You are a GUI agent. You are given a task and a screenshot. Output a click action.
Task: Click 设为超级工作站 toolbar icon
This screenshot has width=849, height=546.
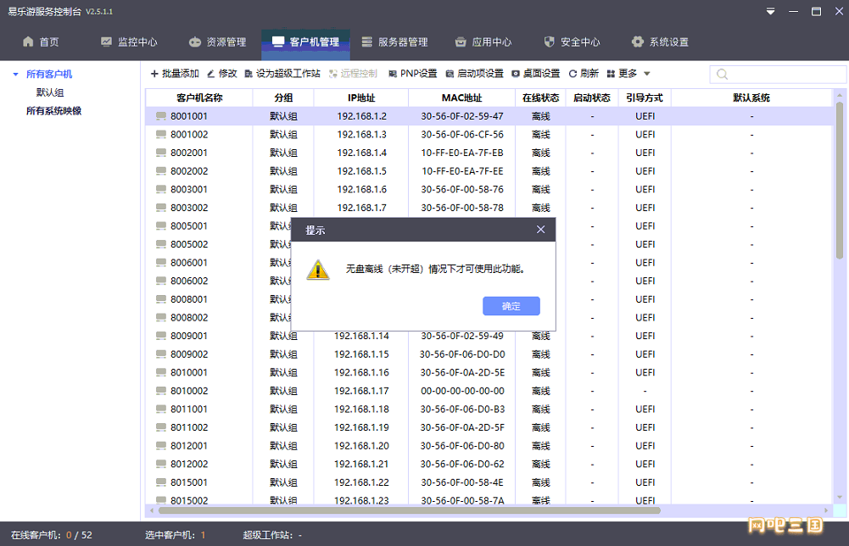pos(249,74)
